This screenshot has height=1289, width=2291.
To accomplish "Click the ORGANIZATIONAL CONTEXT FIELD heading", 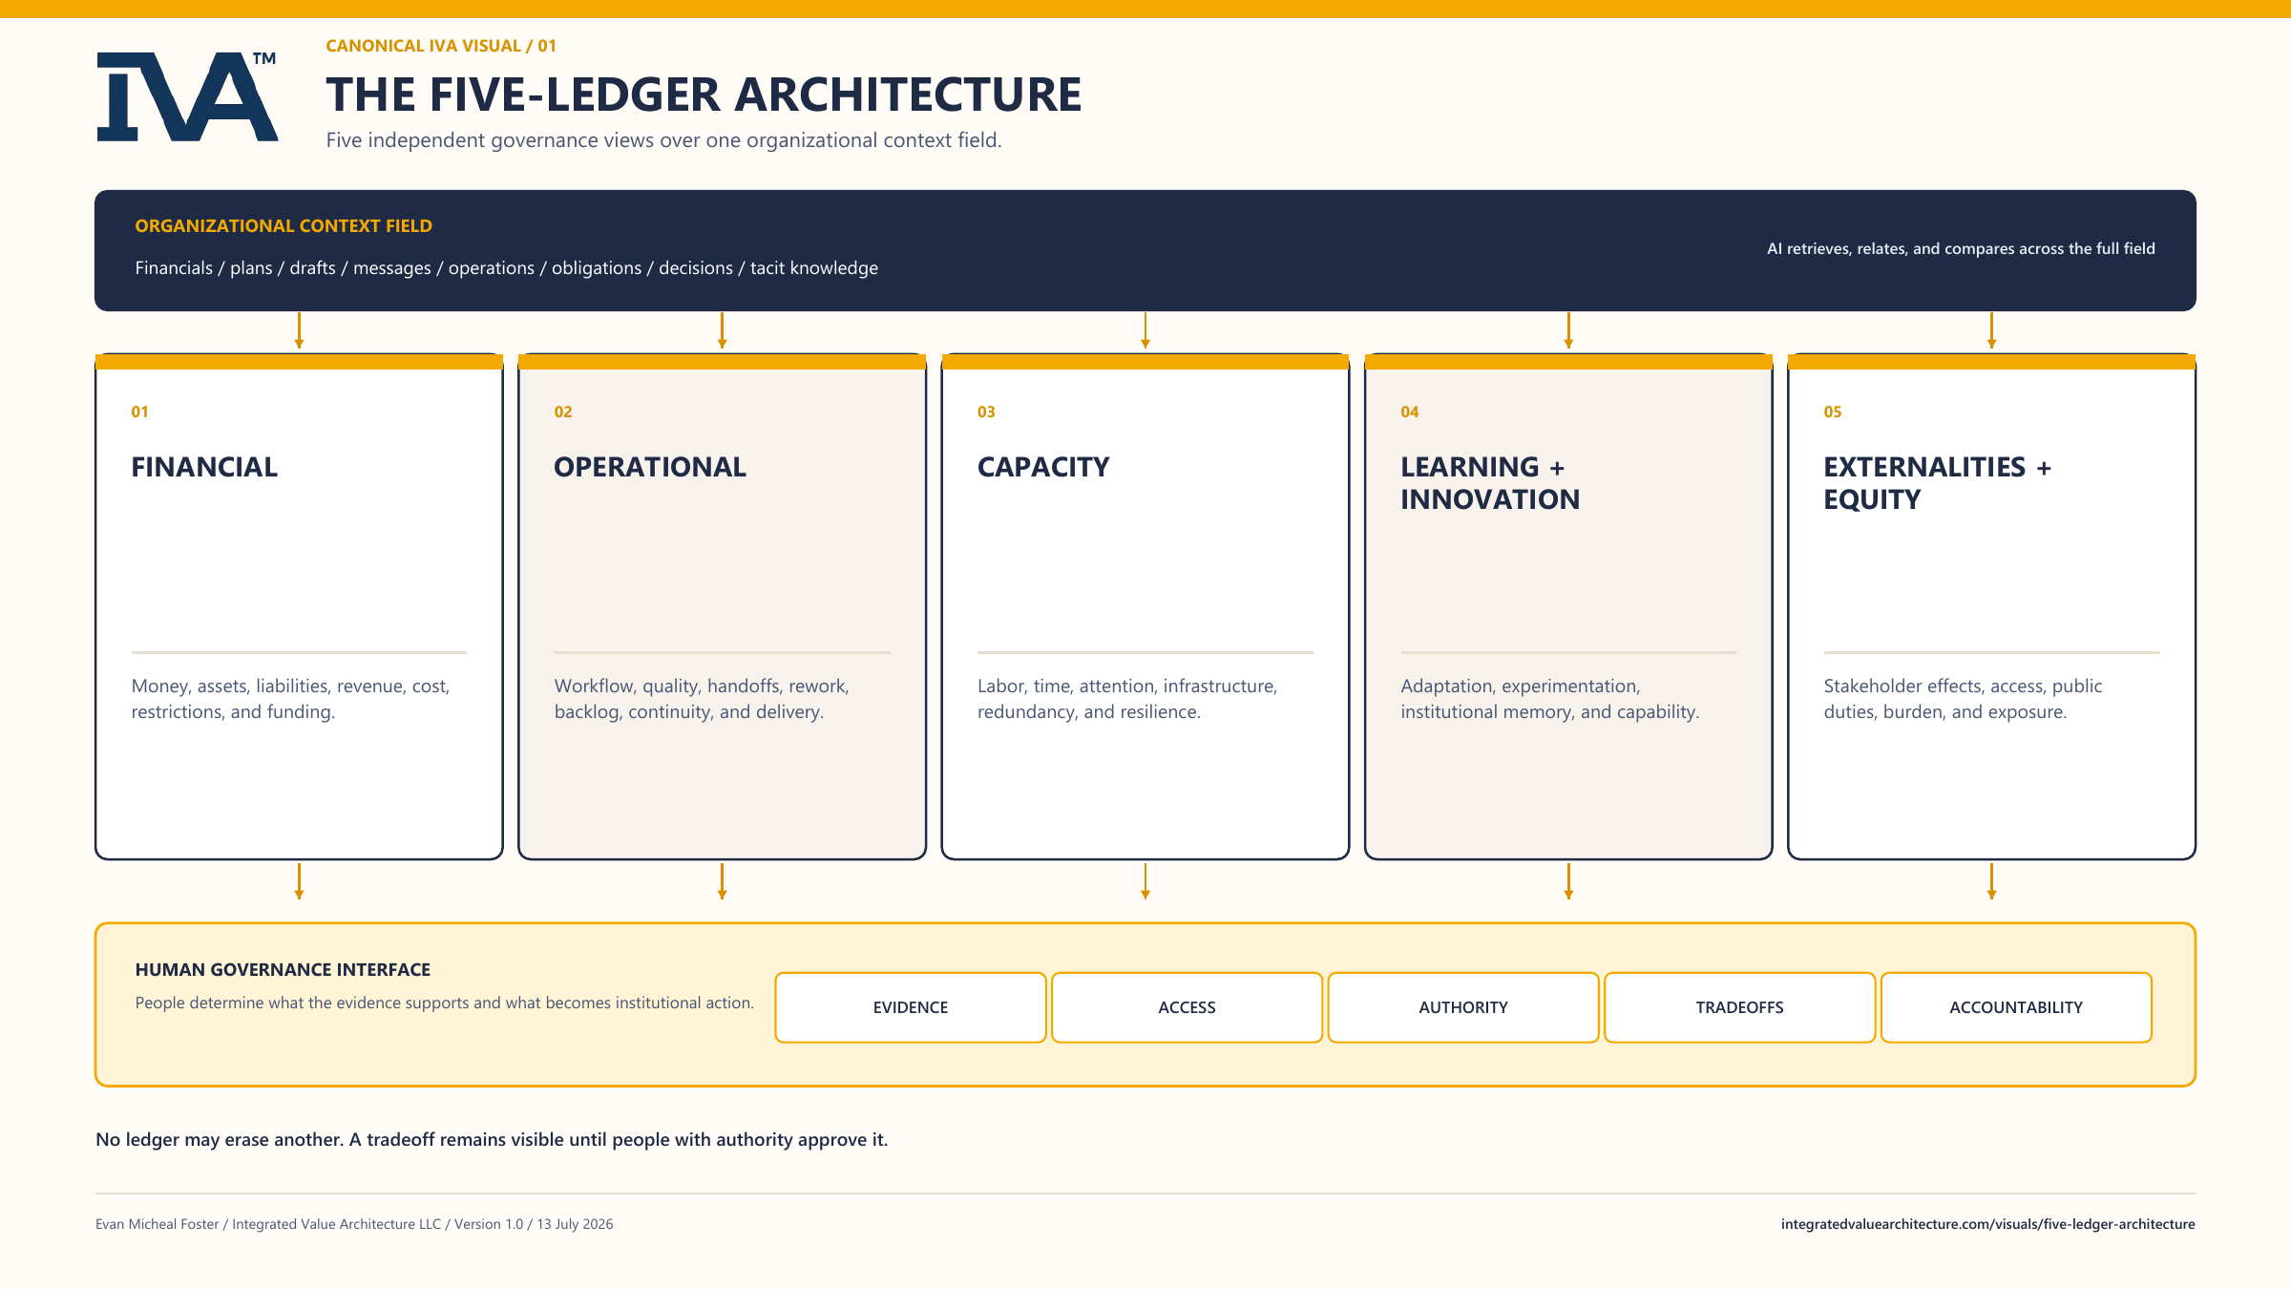I will [284, 226].
